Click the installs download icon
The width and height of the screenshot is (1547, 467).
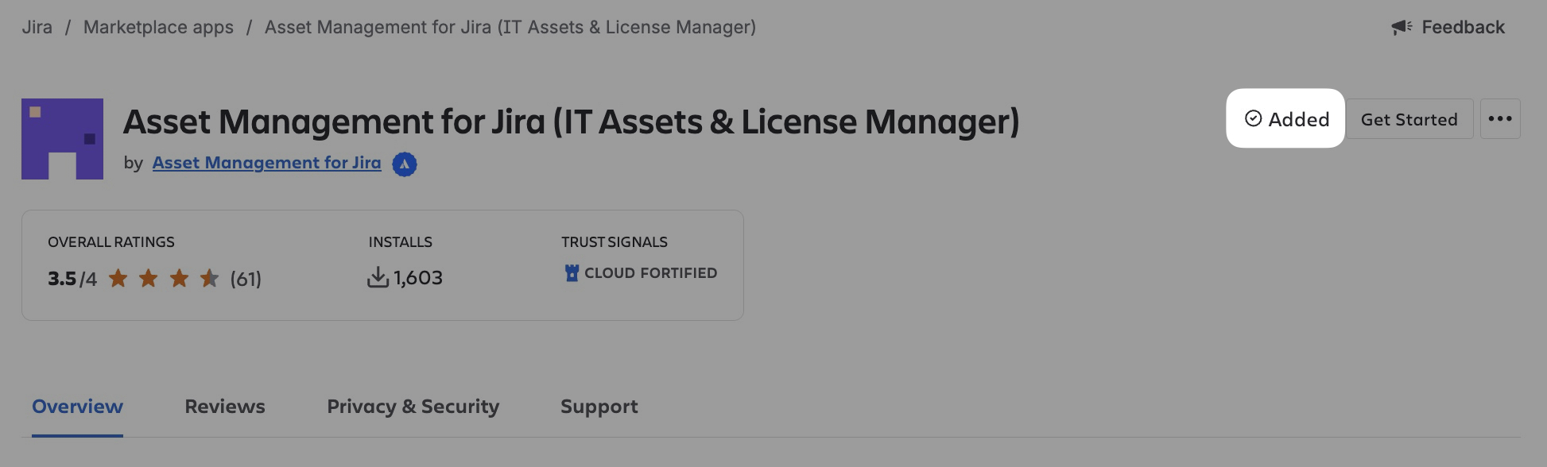coord(378,278)
